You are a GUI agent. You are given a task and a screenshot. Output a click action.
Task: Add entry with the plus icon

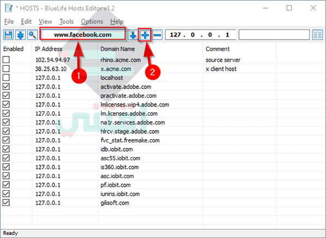point(145,35)
